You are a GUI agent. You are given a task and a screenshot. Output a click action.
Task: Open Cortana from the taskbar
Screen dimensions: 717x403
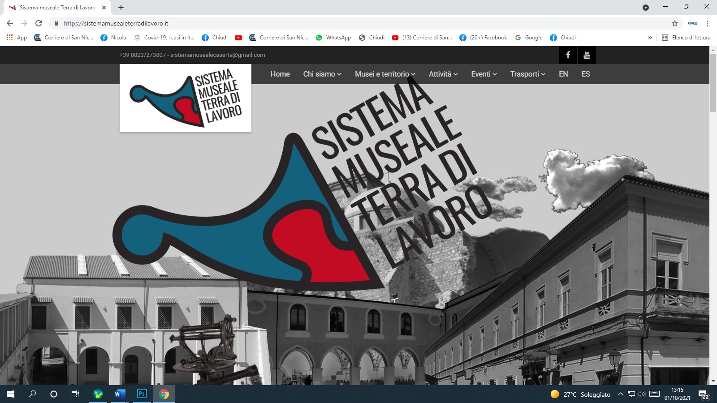tap(54, 394)
